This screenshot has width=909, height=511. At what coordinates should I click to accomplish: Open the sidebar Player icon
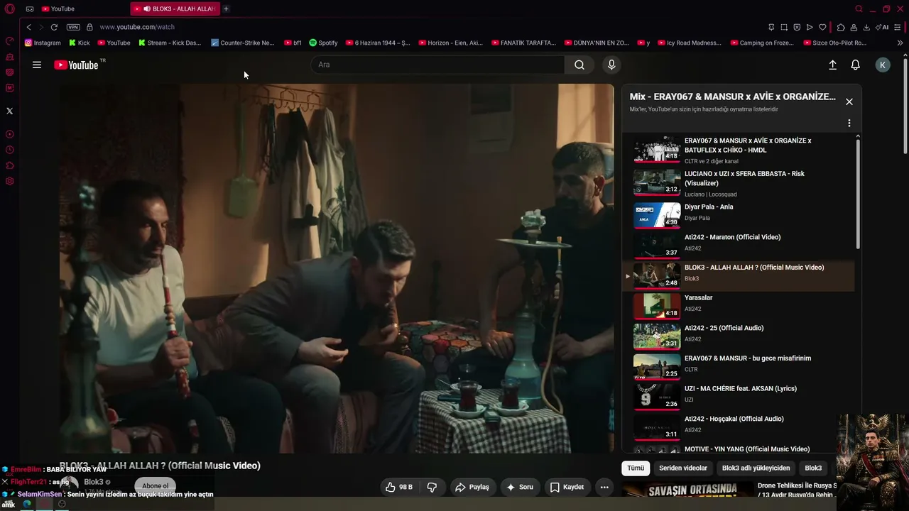[x=10, y=134]
